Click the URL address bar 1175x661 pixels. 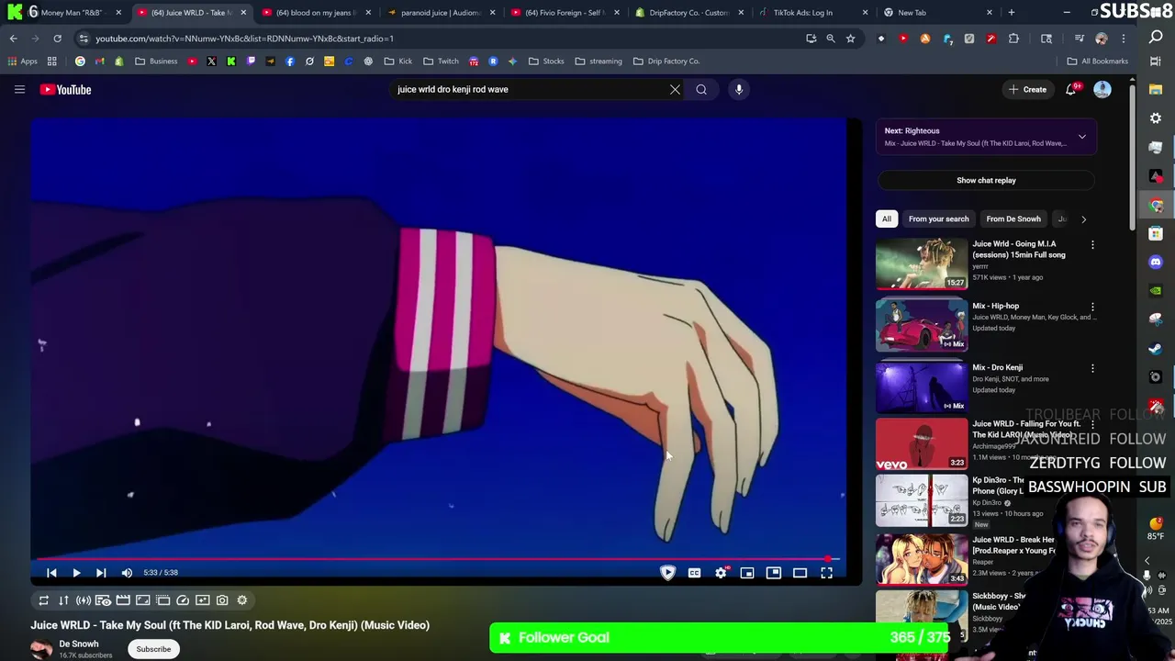pyautogui.click(x=441, y=39)
